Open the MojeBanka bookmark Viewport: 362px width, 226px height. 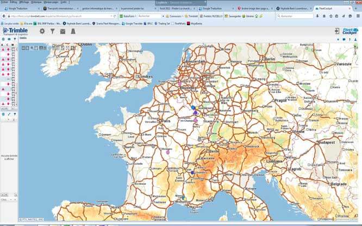point(195,23)
